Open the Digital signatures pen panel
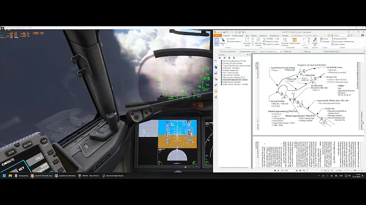Image resolution: width=366 pixels, height=205 pixels. click(x=216, y=97)
